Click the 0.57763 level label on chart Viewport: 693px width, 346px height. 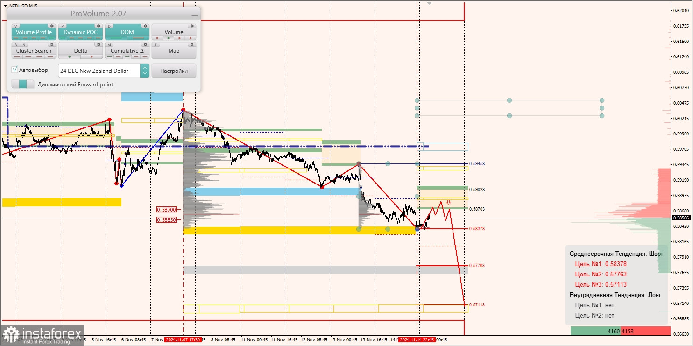(x=477, y=266)
